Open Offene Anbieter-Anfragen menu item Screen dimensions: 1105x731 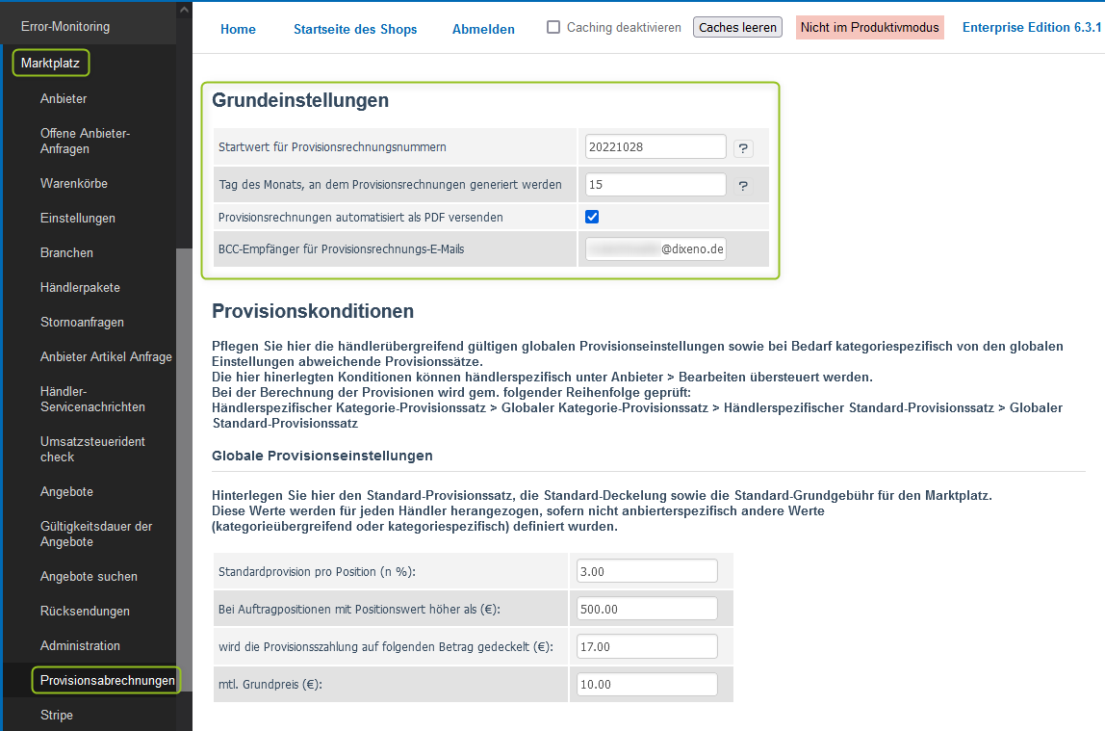click(x=86, y=141)
